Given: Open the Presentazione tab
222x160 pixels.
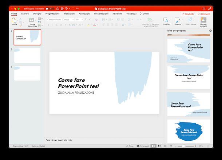Looking at the screenshot, I should (x=101, y=14).
